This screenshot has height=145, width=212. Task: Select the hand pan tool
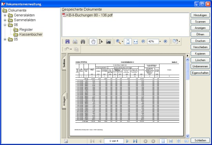point(93,41)
